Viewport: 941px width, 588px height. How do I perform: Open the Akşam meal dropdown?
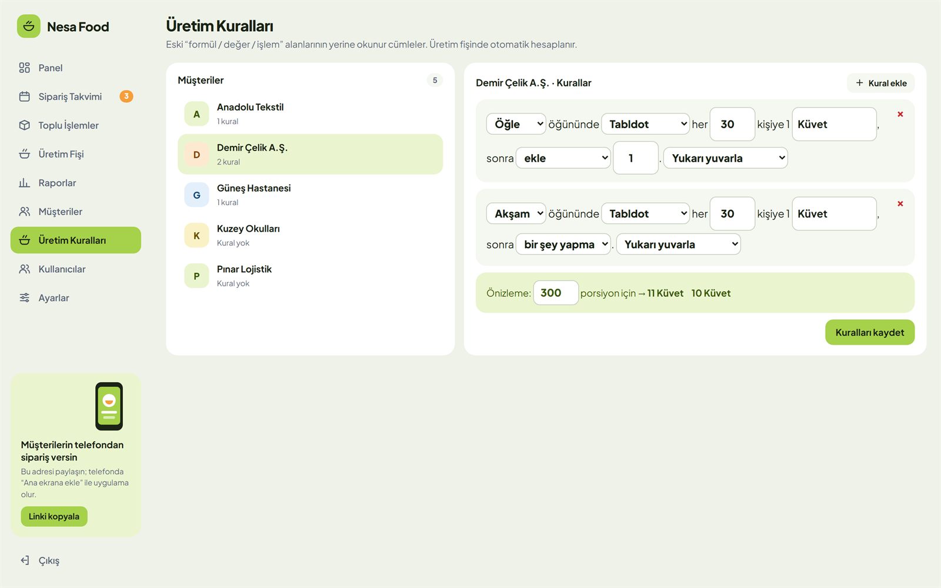pyautogui.click(x=516, y=213)
